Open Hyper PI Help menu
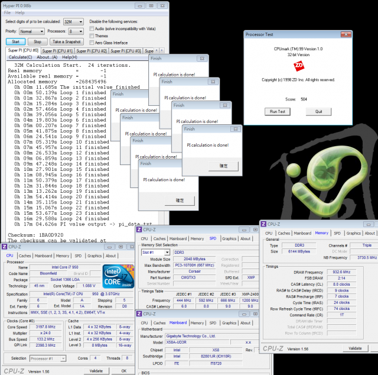The image size is (378, 375). click(x=19, y=12)
